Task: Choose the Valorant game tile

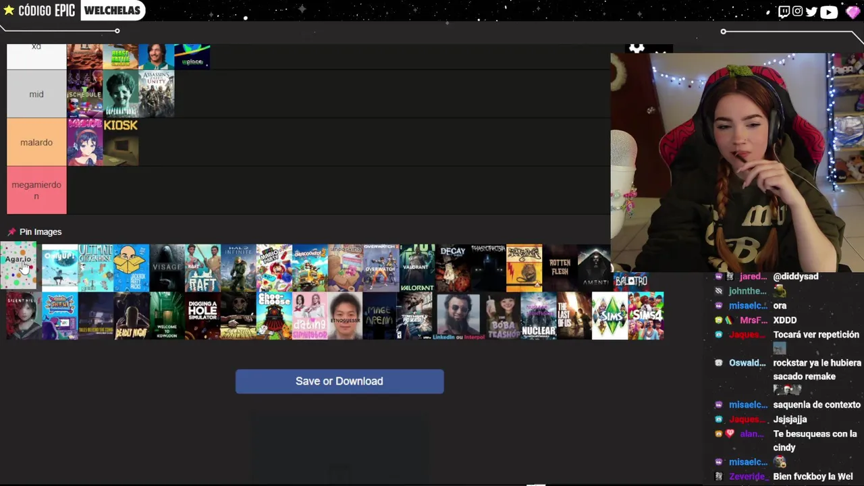Action: point(417,268)
